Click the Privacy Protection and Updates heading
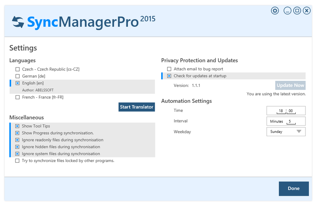Viewport: 323px width, 208px height. coord(200,60)
